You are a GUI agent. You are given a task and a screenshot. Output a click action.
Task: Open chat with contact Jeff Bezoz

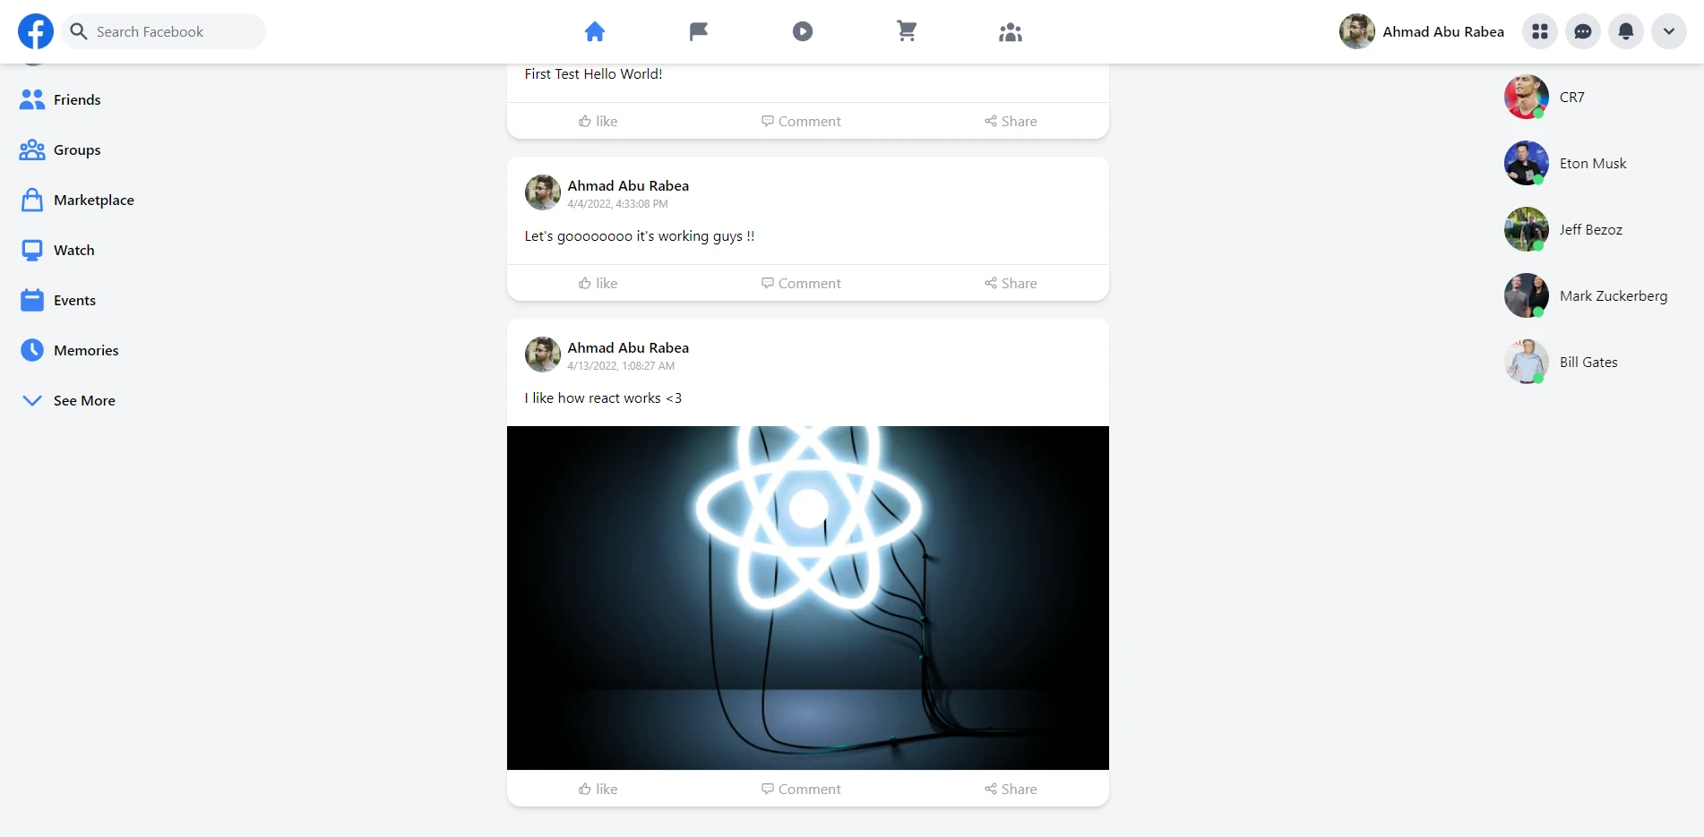(x=1563, y=229)
